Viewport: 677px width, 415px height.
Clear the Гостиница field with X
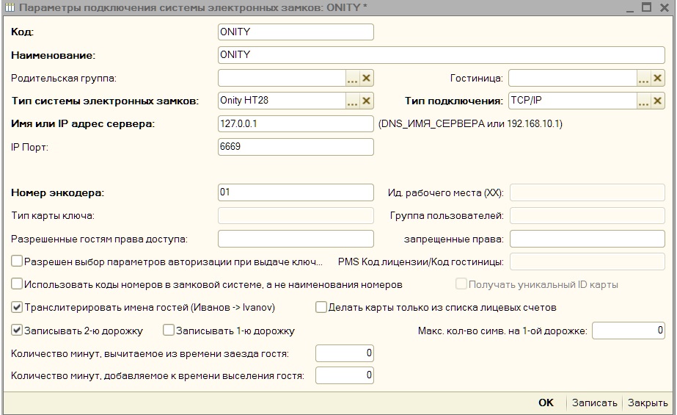coord(657,79)
